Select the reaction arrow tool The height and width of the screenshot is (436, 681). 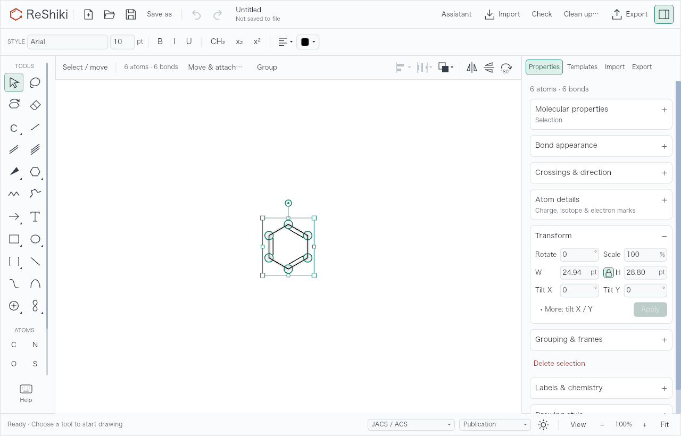[14, 216]
